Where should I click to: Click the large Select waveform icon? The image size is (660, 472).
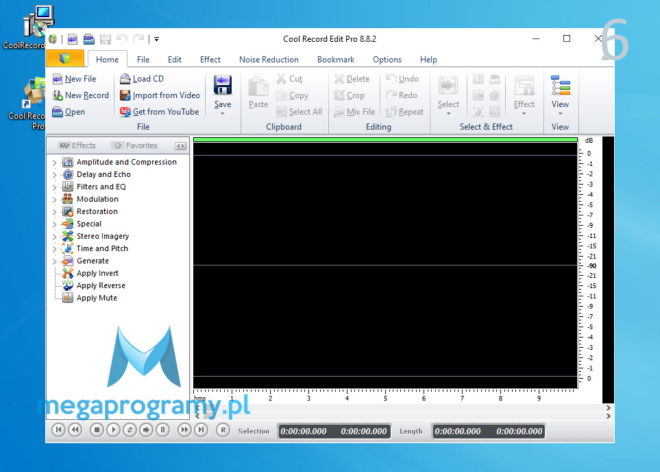(448, 86)
